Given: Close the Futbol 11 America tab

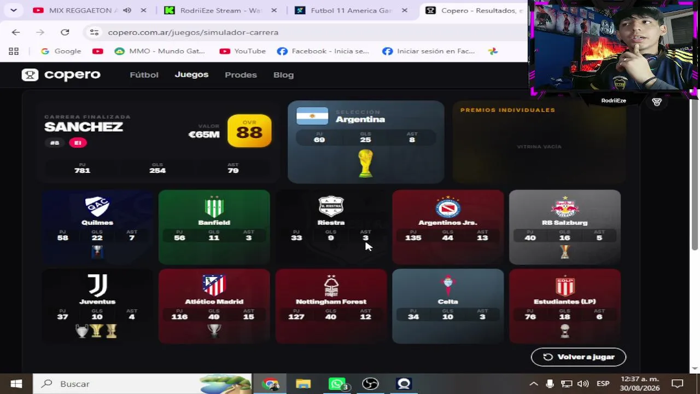Looking at the screenshot, I should click(405, 10).
